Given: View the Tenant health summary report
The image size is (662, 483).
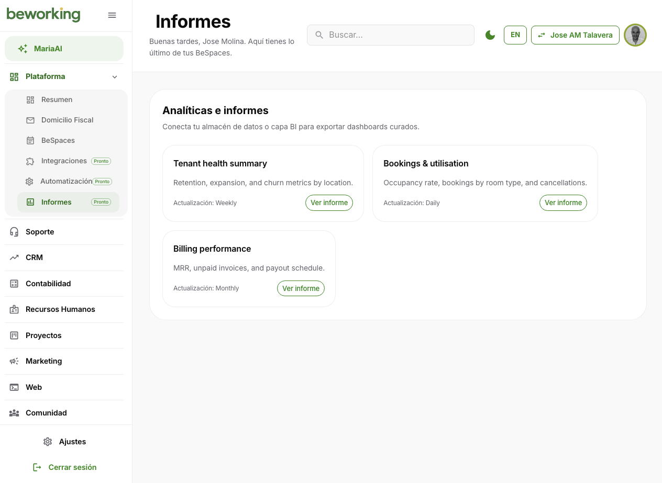Looking at the screenshot, I should pyautogui.click(x=329, y=203).
